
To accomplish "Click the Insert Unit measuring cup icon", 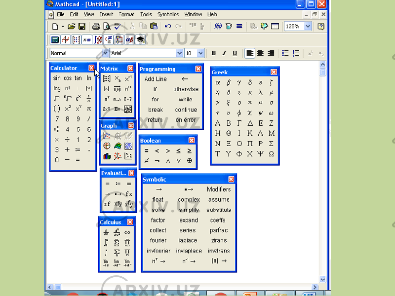I will [x=229, y=26].
